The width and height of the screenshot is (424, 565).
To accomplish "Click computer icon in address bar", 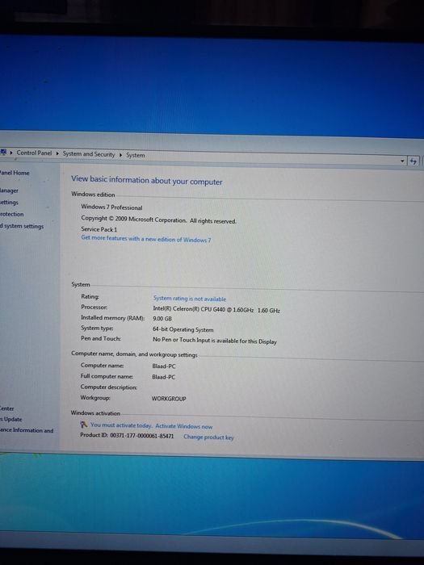I will coord(3,152).
